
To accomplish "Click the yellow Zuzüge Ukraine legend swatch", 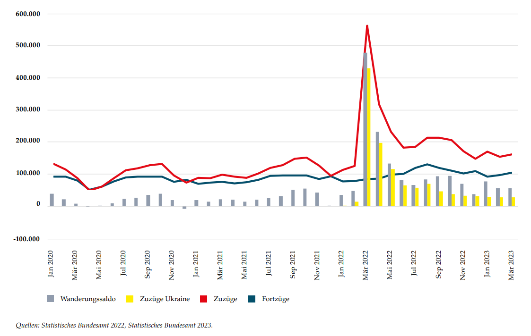I will (130, 298).
